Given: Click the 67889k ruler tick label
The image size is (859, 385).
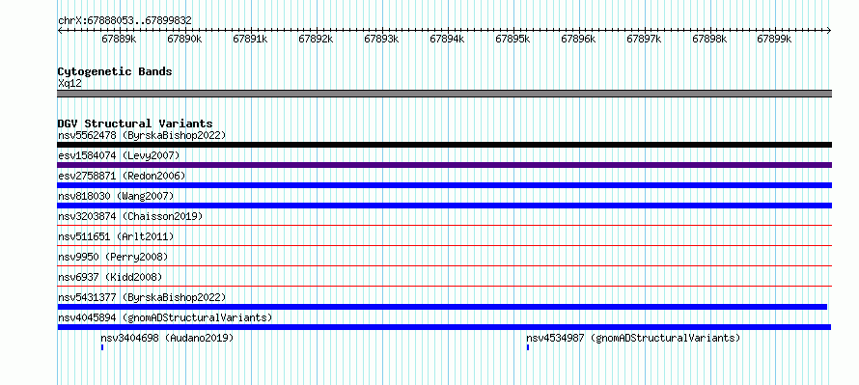Looking at the screenshot, I should pyautogui.click(x=119, y=39).
